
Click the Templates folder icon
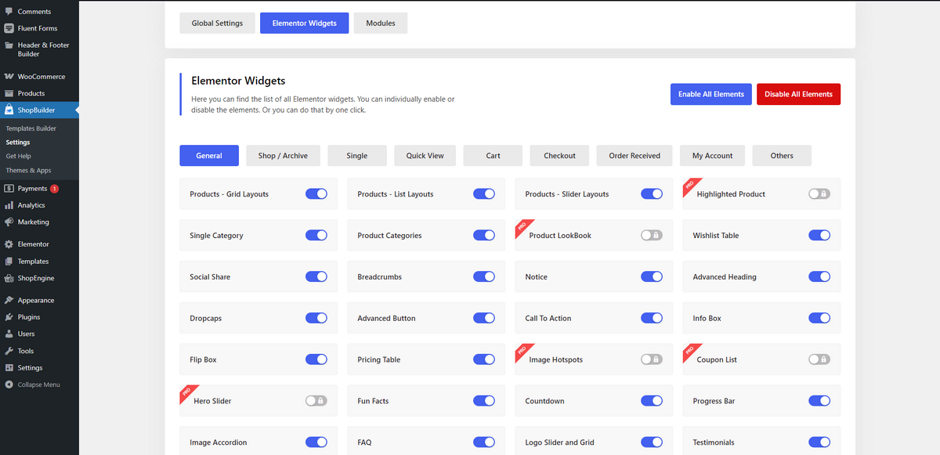point(9,262)
